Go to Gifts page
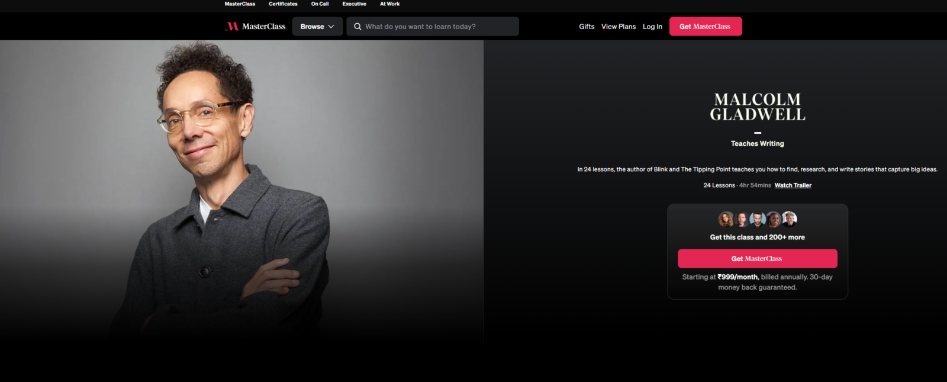947x382 pixels. [587, 27]
